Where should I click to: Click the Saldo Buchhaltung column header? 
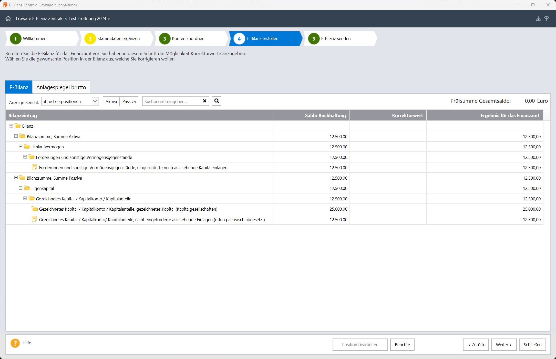point(311,116)
